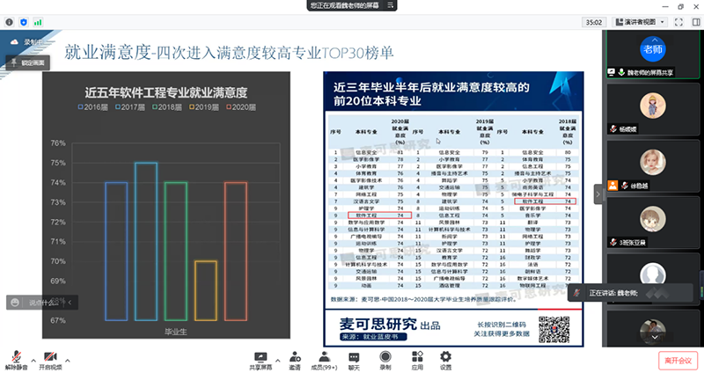Select the teacher (老师) video thumbnail

click(x=652, y=47)
